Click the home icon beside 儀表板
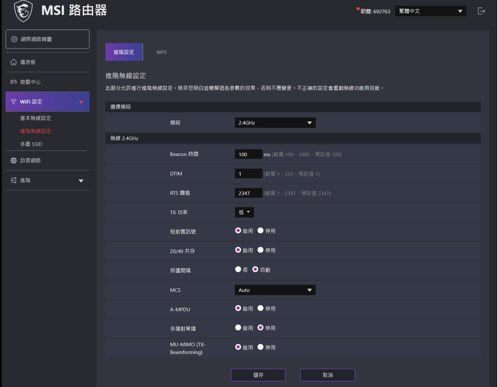This screenshot has height=387, width=497. (x=13, y=62)
